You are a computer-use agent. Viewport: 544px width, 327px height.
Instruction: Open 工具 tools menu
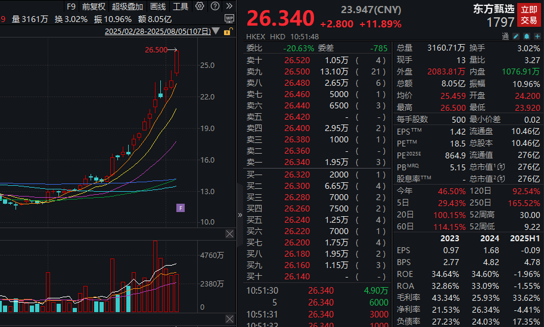click(x=181, y=7)
